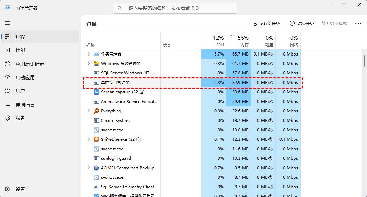Click the 用户 people icon
367x197 pixels.
pos(7,91)
